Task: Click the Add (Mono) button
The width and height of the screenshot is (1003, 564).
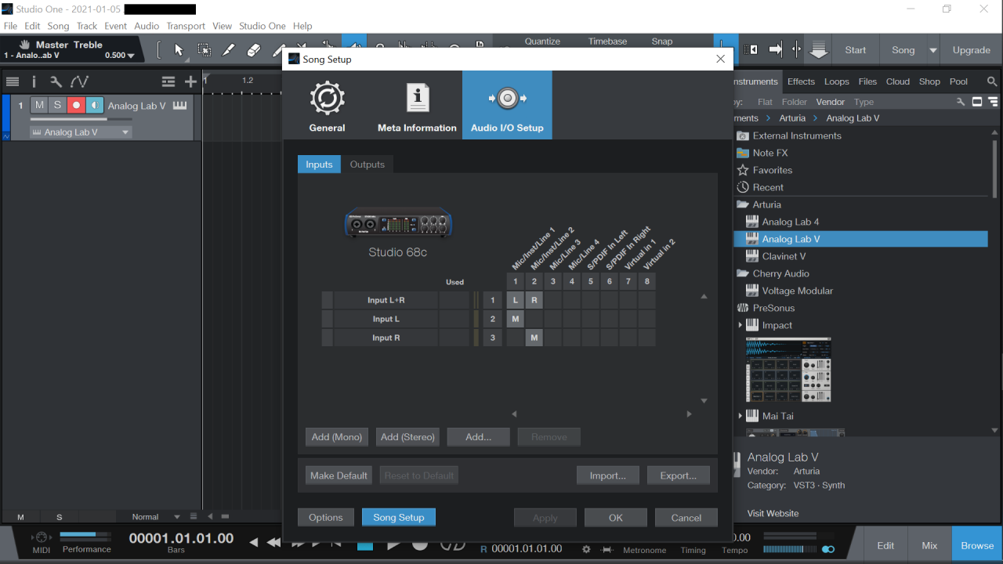Action: (x=337, y=437)
